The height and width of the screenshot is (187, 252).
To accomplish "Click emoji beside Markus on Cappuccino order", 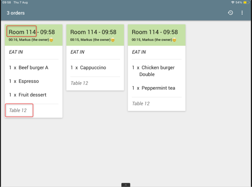I will click(112, 40).
